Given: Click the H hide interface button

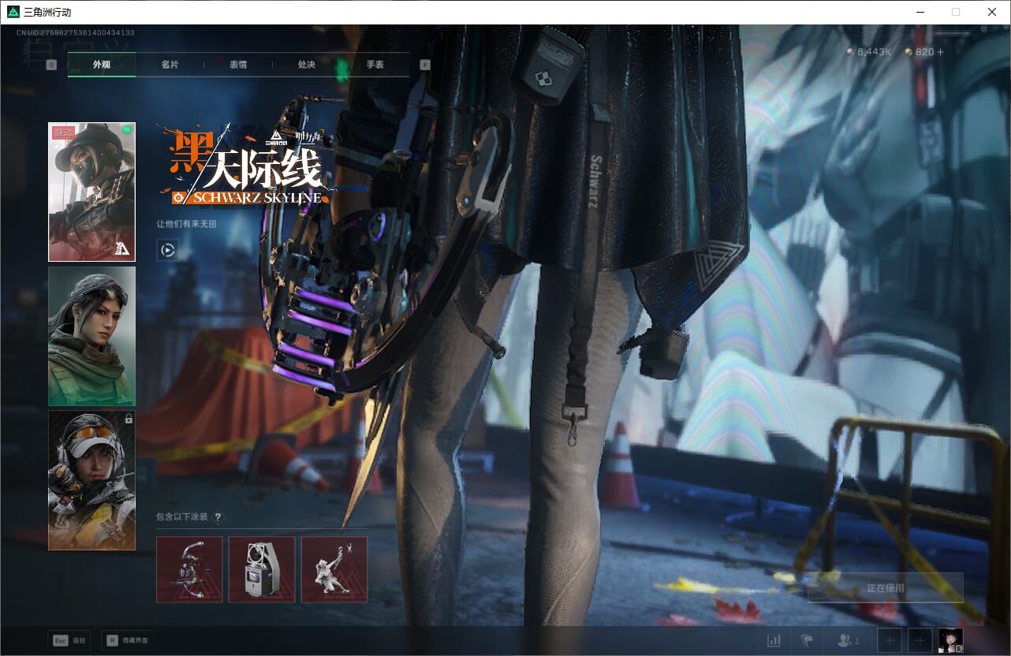Looking at the screenshot, I should (x=127, y=640).
